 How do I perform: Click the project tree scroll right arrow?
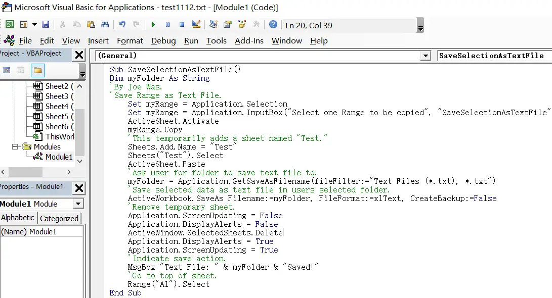69,172
